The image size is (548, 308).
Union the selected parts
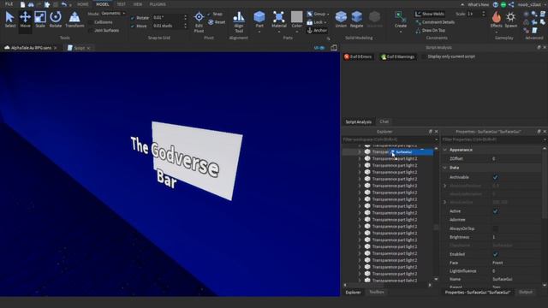coord(341,19)
